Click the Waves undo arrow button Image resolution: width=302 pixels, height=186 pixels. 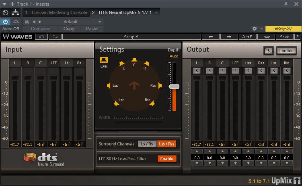tap(41, 37)
